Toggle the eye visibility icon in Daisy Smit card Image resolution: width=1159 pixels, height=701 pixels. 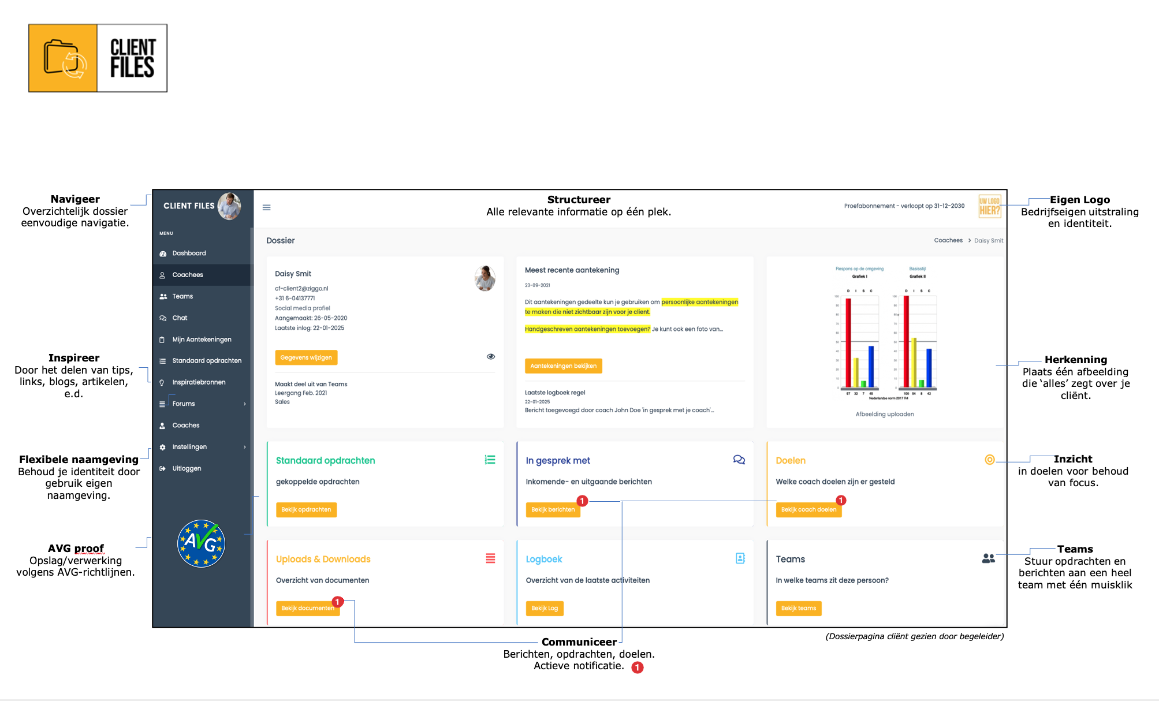[491, 356]
